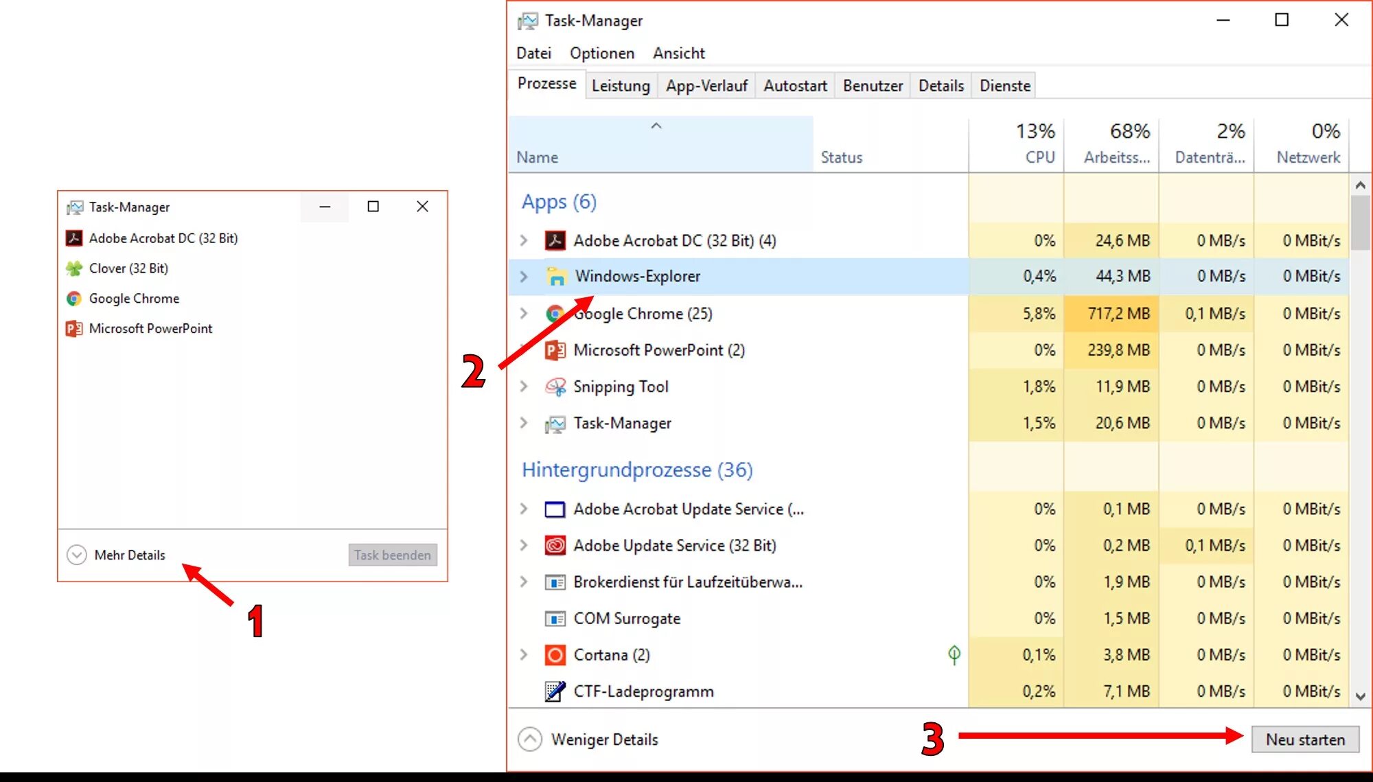Click Weniger Details to collapse view
The width and height of the screenshot is (1373, 782).
point(588,739)
